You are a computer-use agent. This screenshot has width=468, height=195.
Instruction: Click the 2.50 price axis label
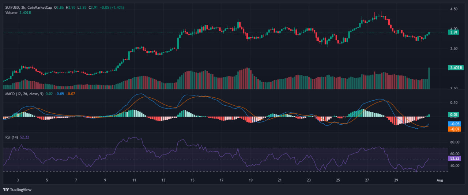pyautogui.click(x=454, y=88)
